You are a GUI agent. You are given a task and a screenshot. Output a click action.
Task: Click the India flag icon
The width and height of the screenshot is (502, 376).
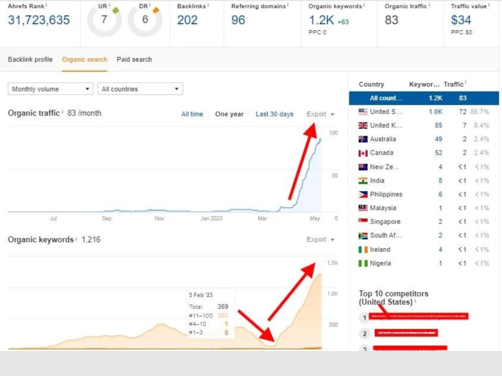pyautogui.click(x=363, y=180)
